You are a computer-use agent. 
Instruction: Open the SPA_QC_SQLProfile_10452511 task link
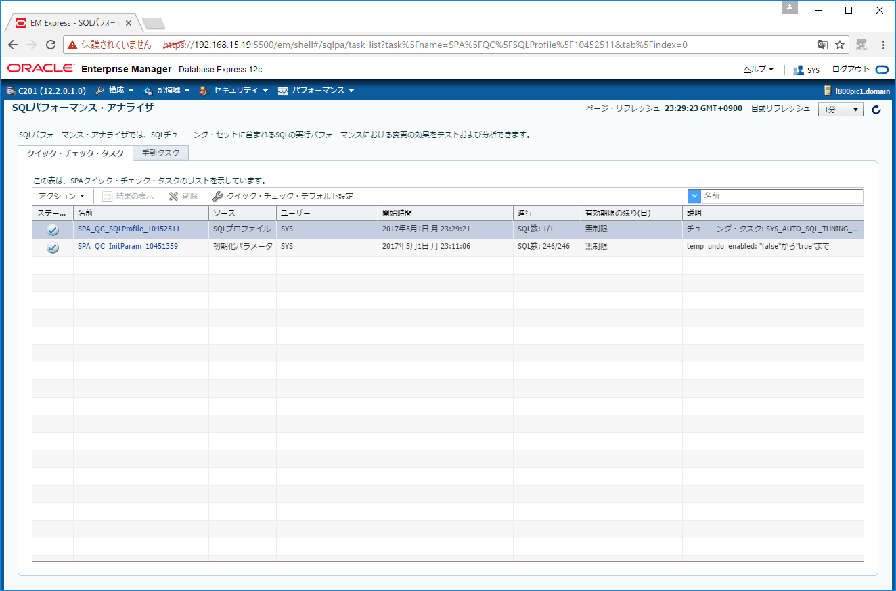129,229
